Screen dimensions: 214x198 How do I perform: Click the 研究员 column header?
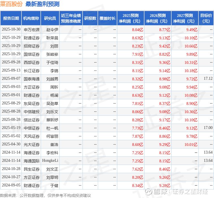click(x=50, y=18)
